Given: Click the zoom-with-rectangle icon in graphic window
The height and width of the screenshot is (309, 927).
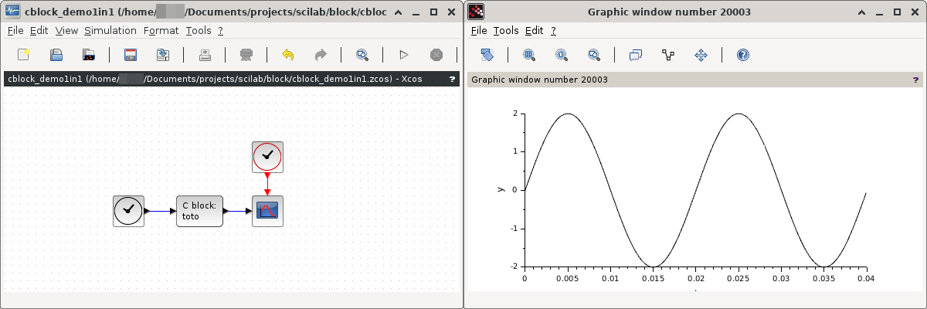Looking at the screenshot, I should (x=594, y=55).
